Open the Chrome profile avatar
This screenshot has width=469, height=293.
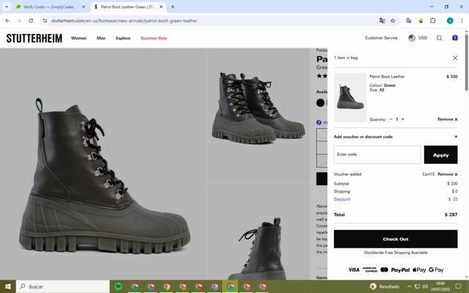[450, 21]
